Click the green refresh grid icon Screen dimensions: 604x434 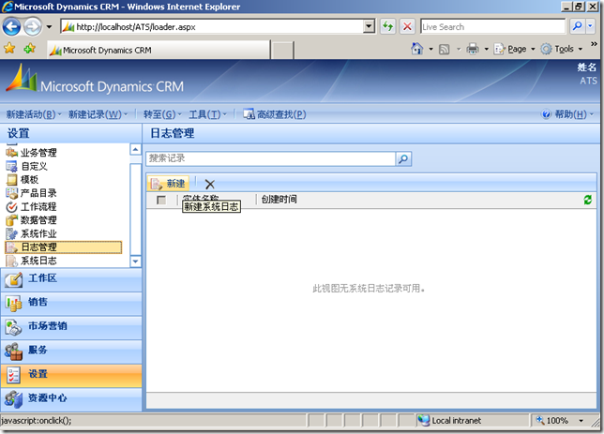587,200
